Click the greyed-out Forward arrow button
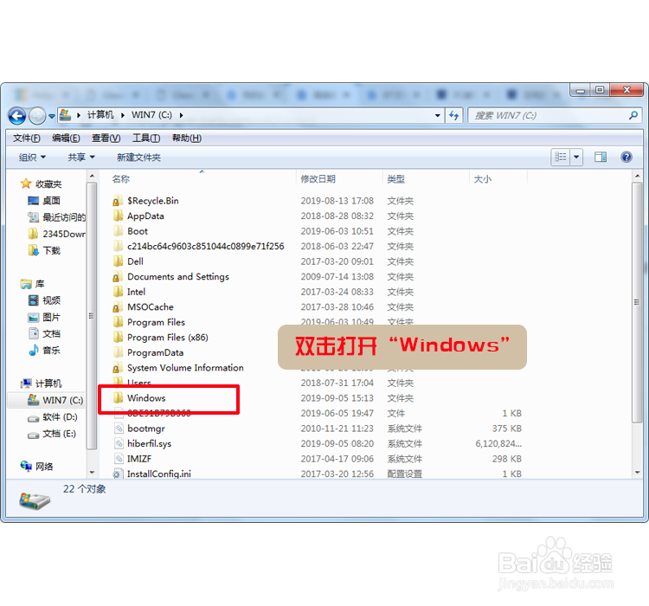Viewport: 649px width, 606px height. click(x=37, y=116)
